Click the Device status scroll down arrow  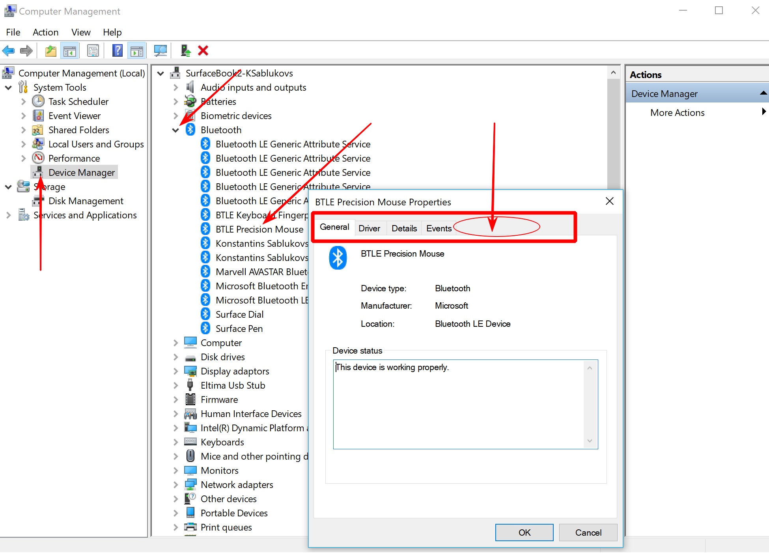(x=590, y=441)
